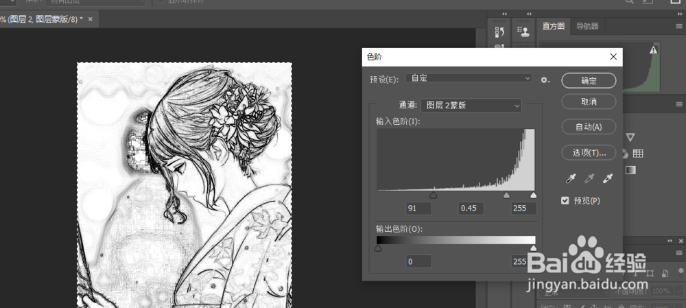
Task: Click the smart object layer filter icon
Action: pos(665,274)
